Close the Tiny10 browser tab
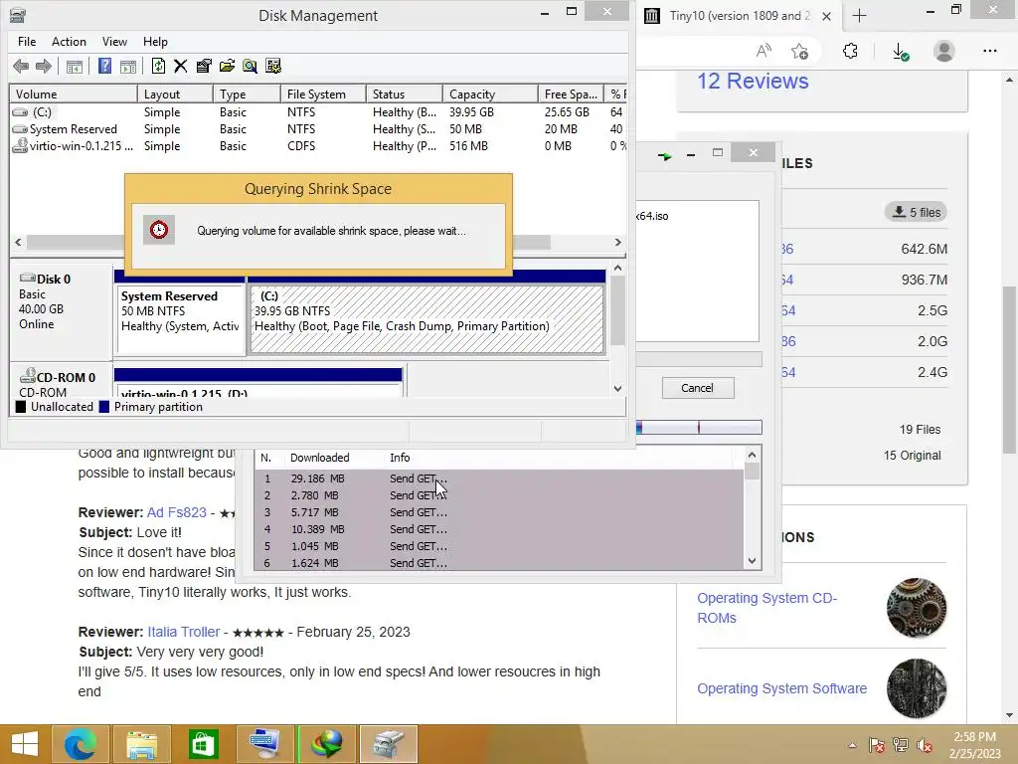Viewport: 1018px width, 764px height. pos(826,16)
